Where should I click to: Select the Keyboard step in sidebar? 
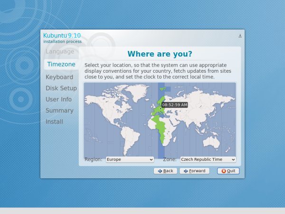tap(59, 77)
